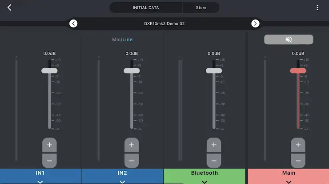The image size is (329, 184).
Task: Click the Bluetooth fader knob
Action: coord(214,71)
